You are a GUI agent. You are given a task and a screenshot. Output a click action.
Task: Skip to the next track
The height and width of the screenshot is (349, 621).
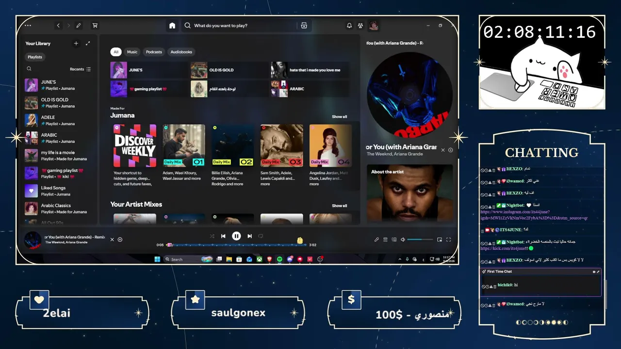pyautogui.click(x=249, y=236)
